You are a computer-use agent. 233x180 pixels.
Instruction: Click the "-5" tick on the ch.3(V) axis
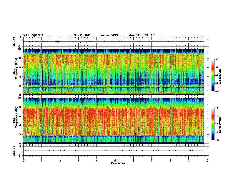pos(20,156)
